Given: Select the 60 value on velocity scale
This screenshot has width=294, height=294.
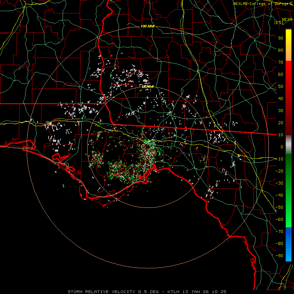Looking at the screenshot, I should tap(281, 74).
